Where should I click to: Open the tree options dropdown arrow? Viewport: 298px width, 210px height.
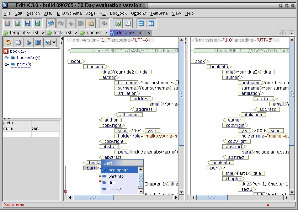click(54, 42)
